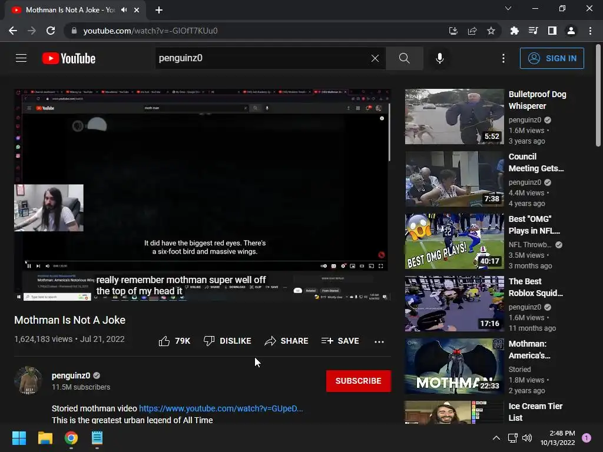Open network status tray icon
The image size is (603, 452).
pos(512,438)
